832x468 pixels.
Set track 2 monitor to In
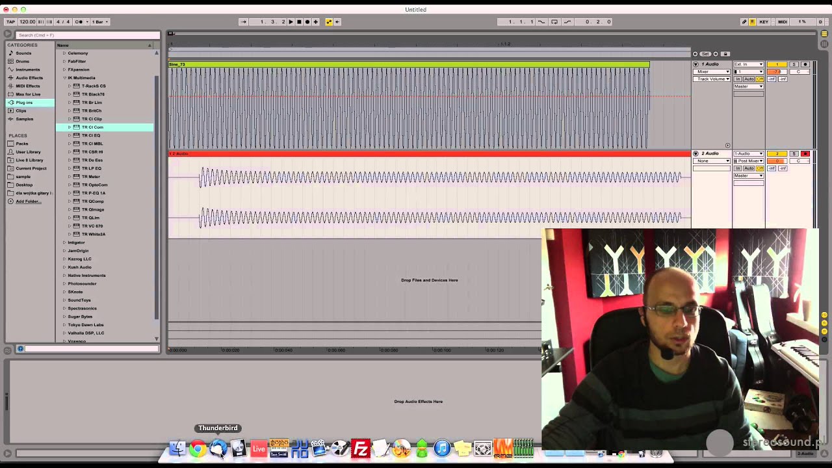click(738, 168)
